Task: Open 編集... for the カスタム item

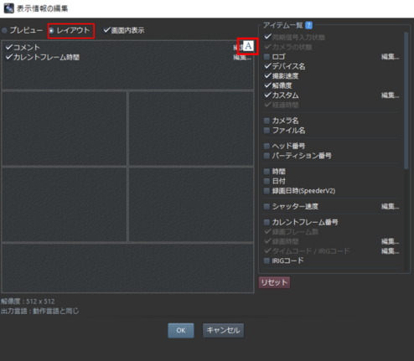Action: [x=391, y=95]
